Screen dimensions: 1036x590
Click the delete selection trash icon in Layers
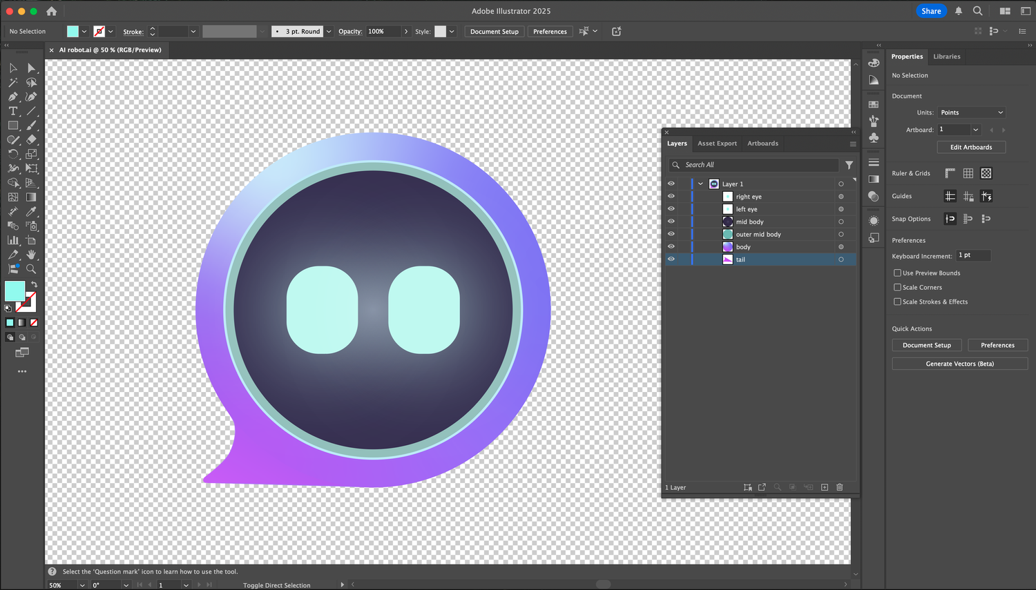pos(840,487)
